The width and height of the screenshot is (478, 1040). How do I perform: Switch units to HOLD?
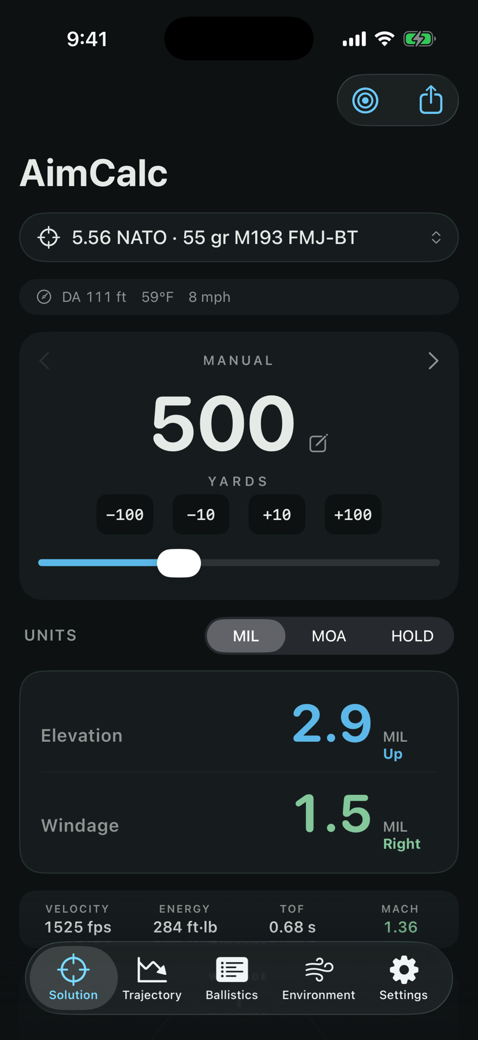pos(412,636)
